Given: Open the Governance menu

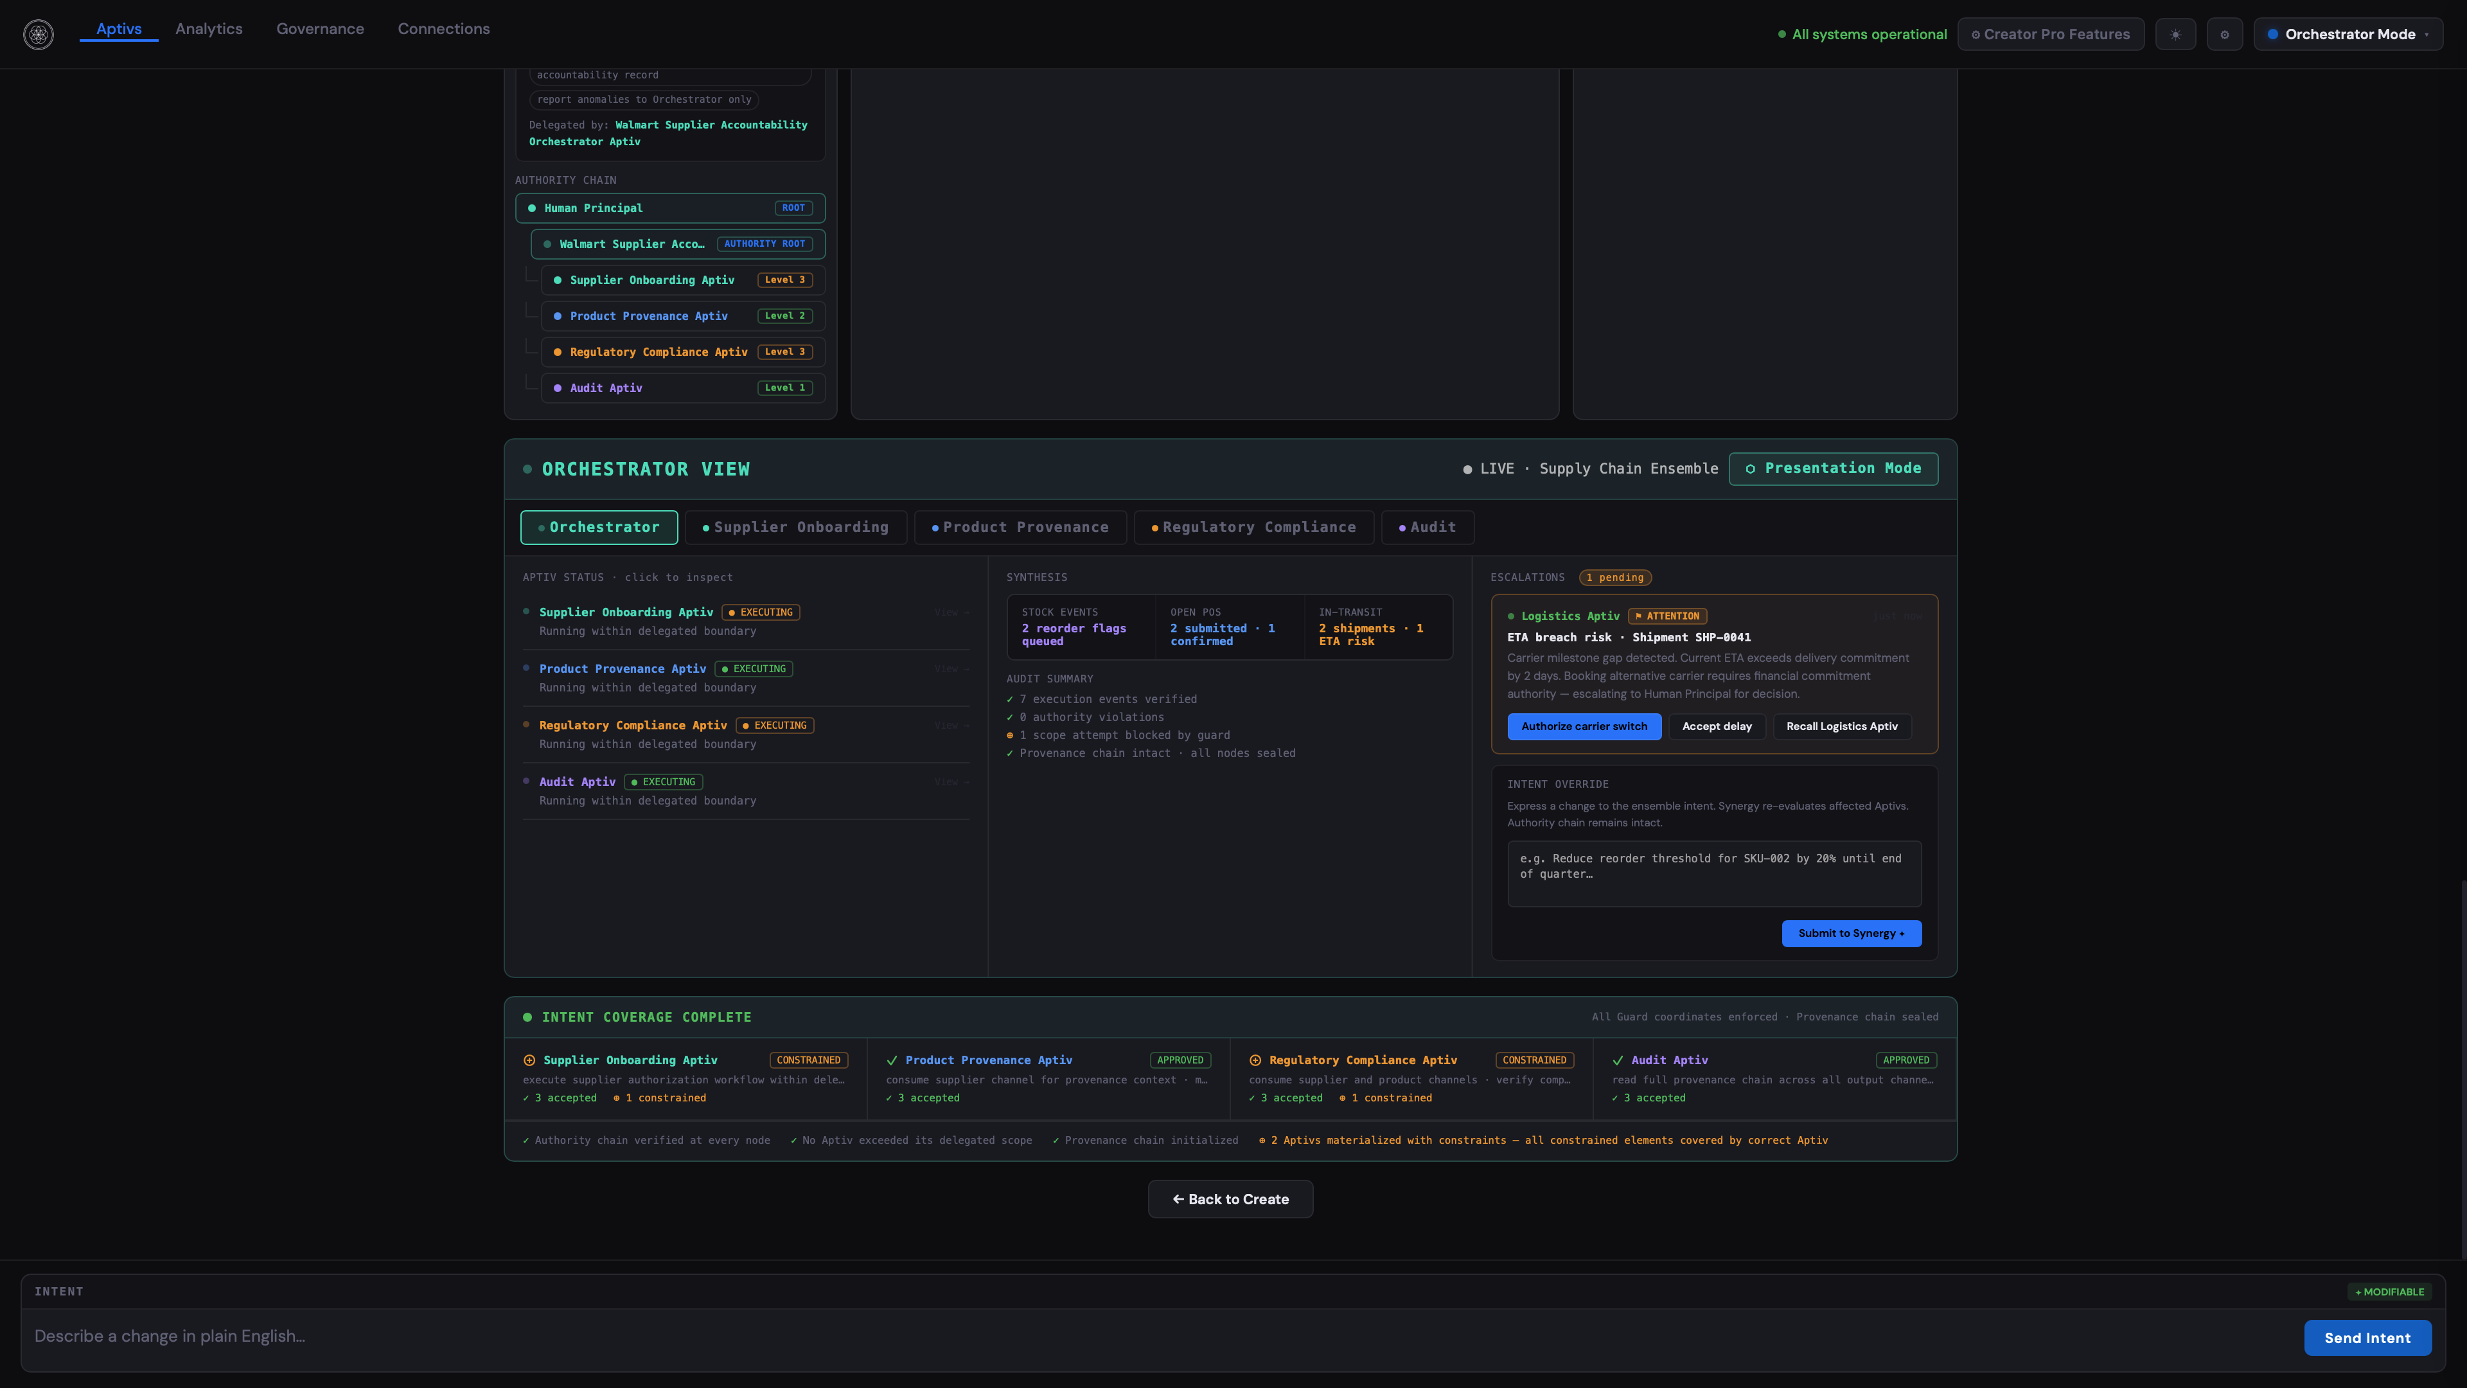Looking at the screenshot, I should point(319,29).
